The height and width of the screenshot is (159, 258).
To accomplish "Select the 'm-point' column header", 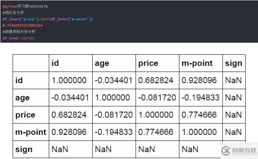I will (x=197, y=63).
